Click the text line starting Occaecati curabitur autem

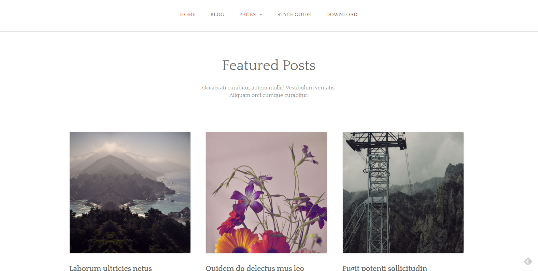269,88
